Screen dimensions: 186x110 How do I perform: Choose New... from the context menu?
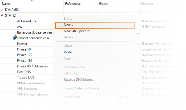pos(95,25)
